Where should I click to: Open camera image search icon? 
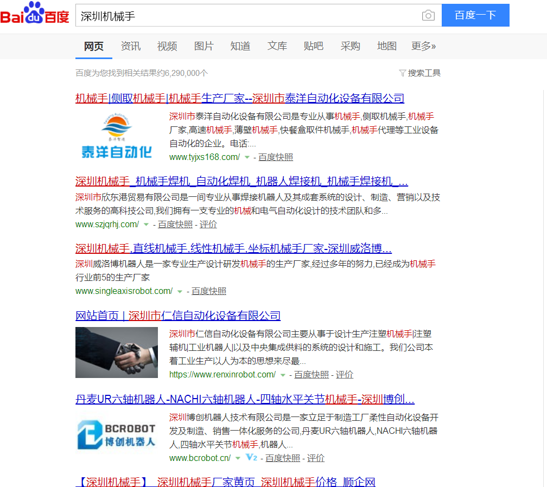(428, 15)
